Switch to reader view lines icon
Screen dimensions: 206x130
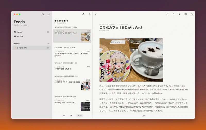pos(186,14)
